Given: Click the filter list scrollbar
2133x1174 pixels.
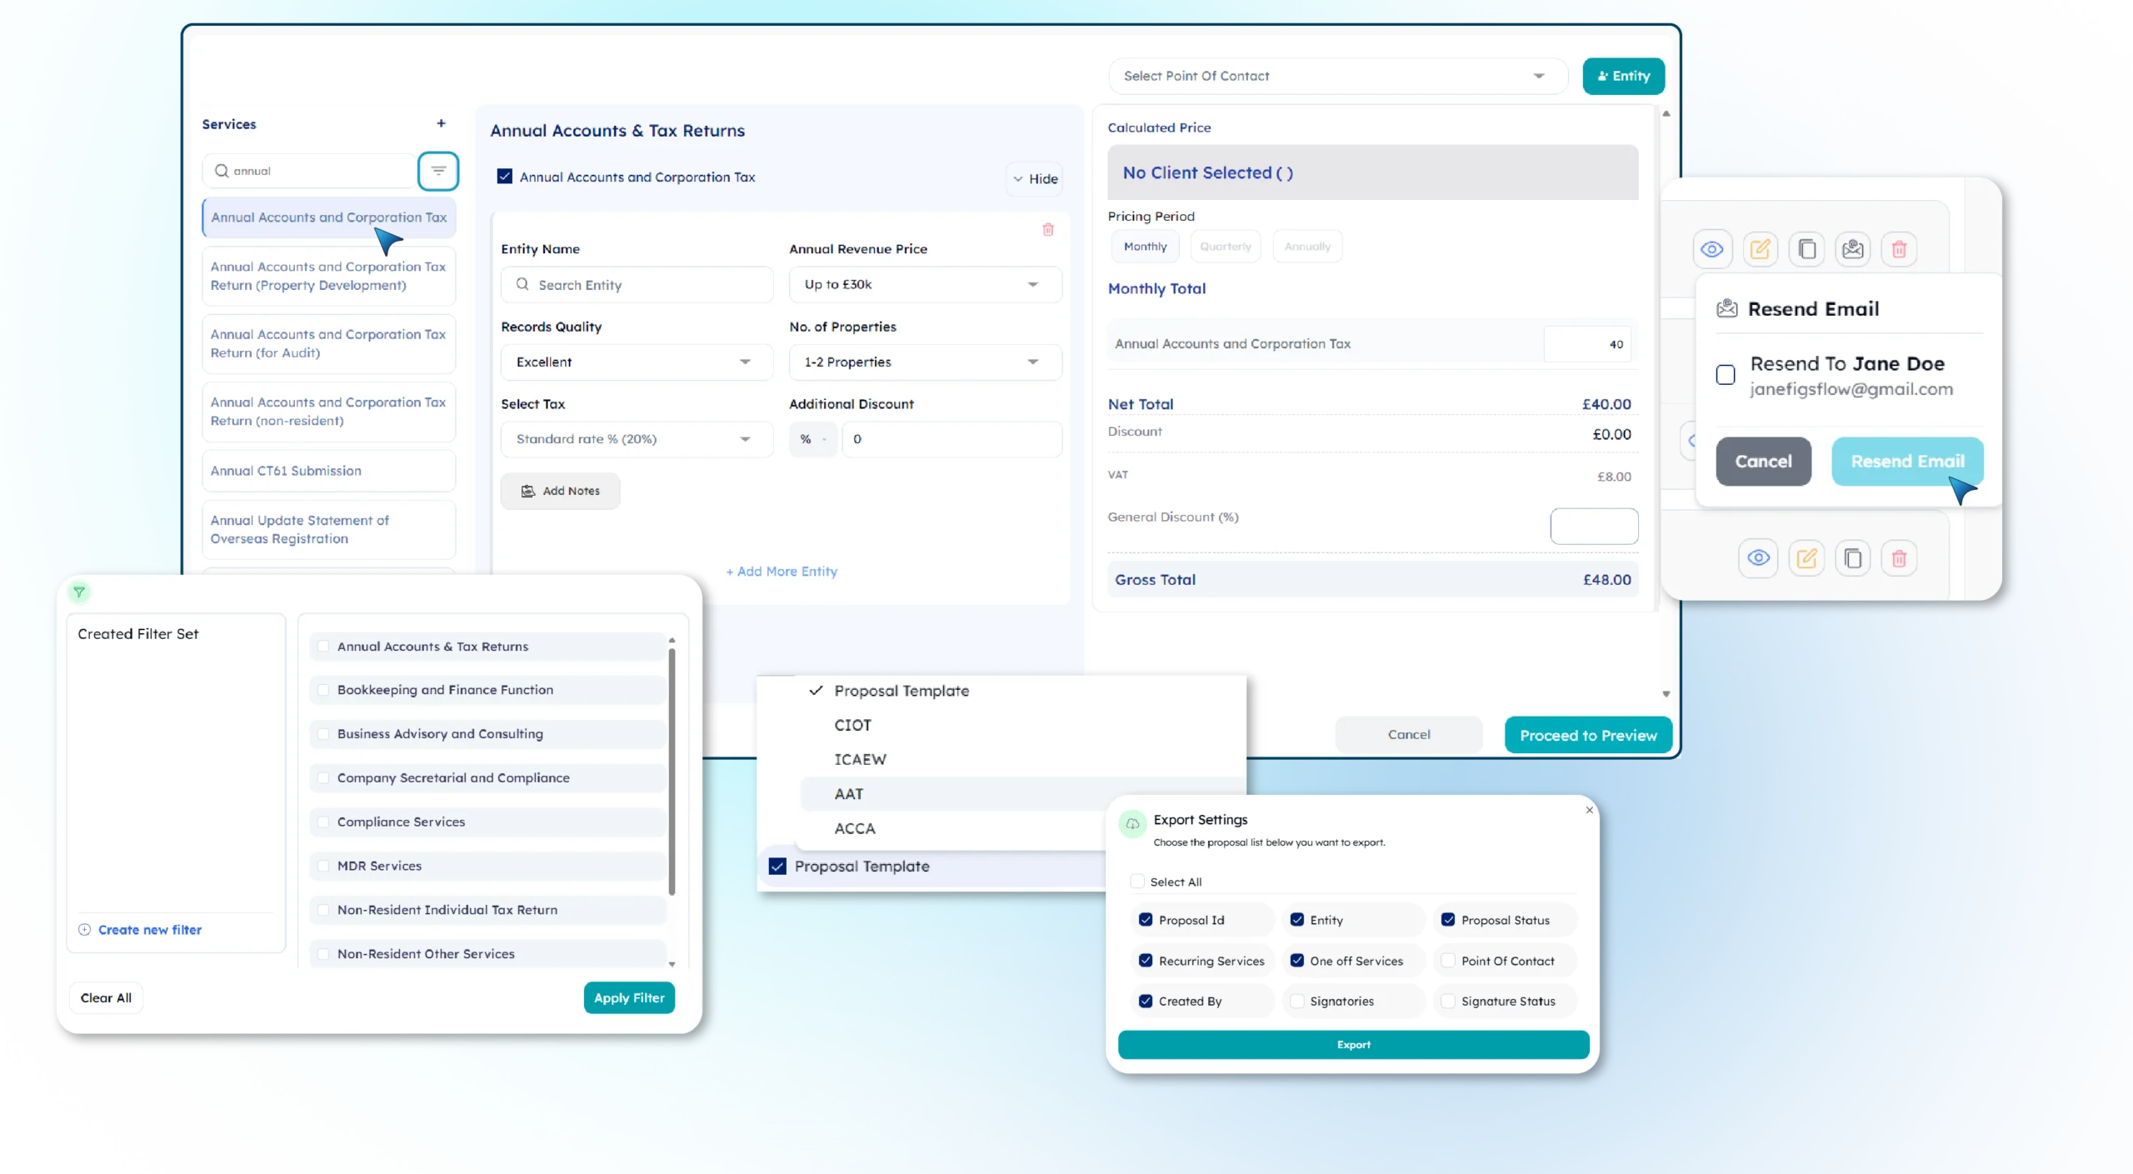Looking at the screenshot, I should point(672,771).
